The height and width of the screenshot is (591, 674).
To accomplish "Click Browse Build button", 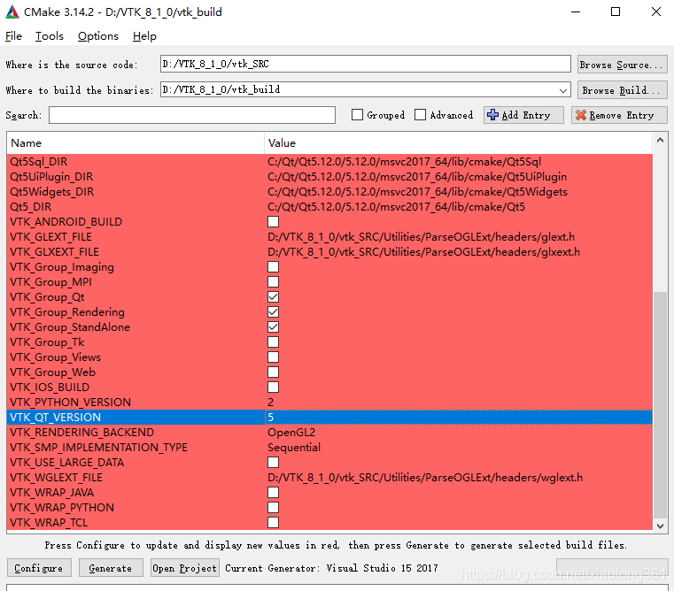I will [x=622, y=90].
